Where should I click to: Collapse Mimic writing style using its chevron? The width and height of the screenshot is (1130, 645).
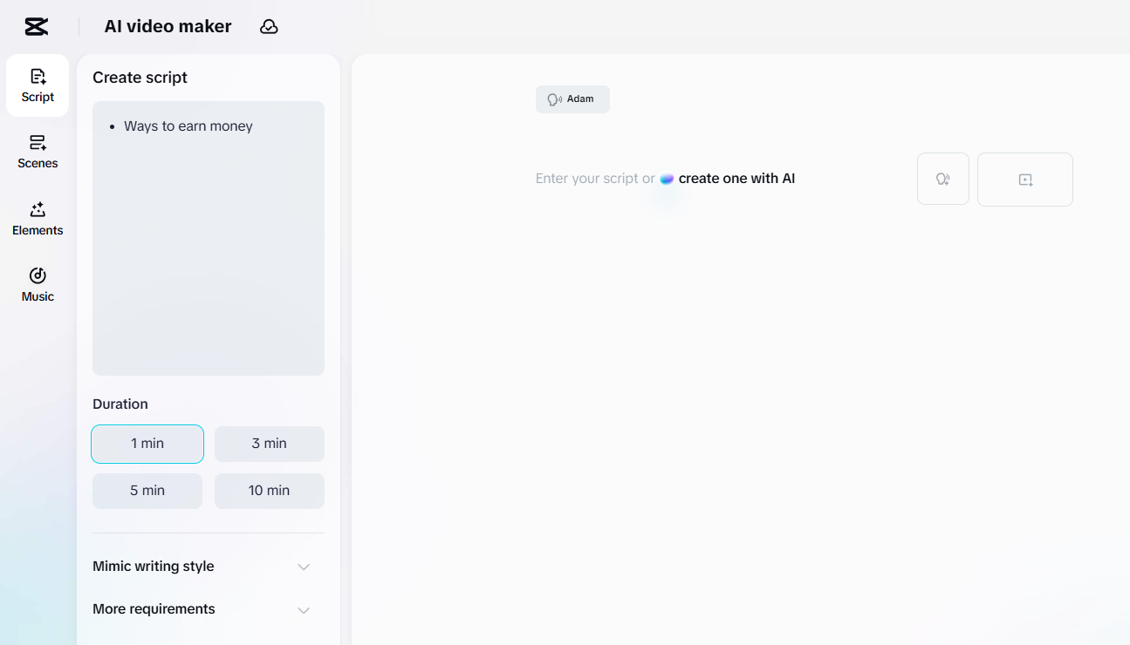click(303, 567)
